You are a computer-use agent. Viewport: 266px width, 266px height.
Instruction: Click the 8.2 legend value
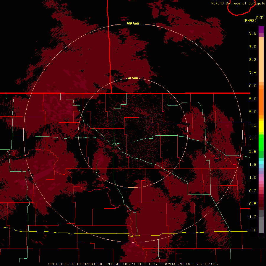tap(253, 59)
